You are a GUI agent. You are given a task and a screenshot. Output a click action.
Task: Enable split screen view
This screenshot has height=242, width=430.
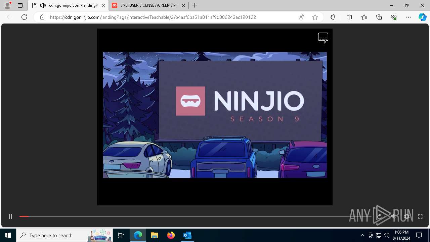tap(349, 17)
